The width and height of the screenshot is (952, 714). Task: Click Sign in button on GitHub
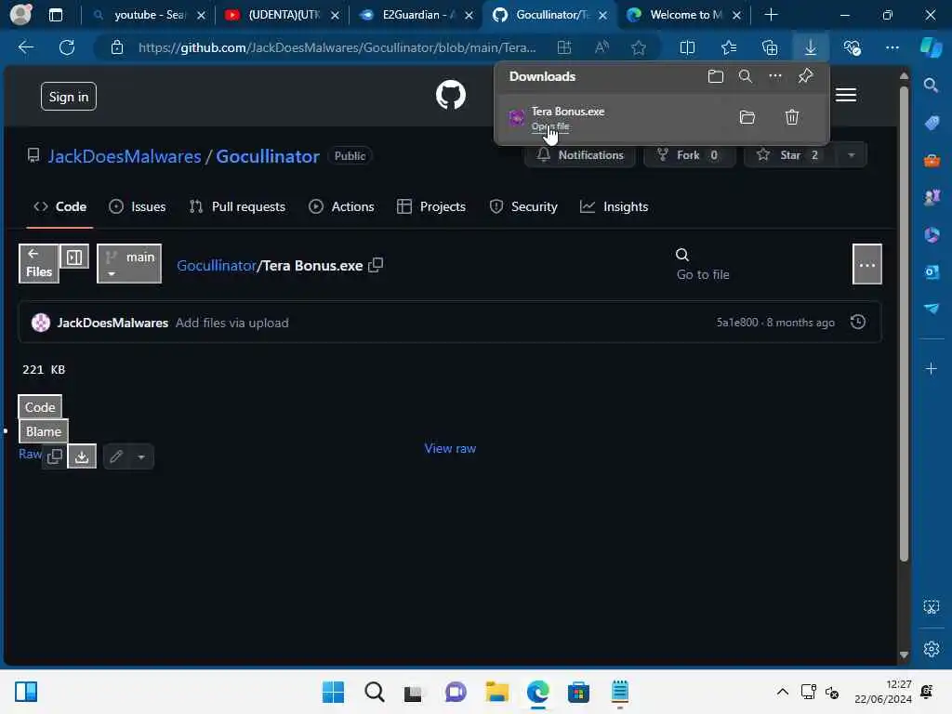(69, 97)
